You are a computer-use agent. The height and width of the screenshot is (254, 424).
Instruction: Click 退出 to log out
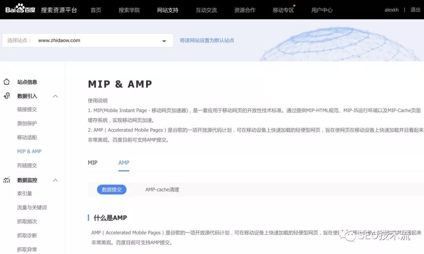[x=415, y=10]
